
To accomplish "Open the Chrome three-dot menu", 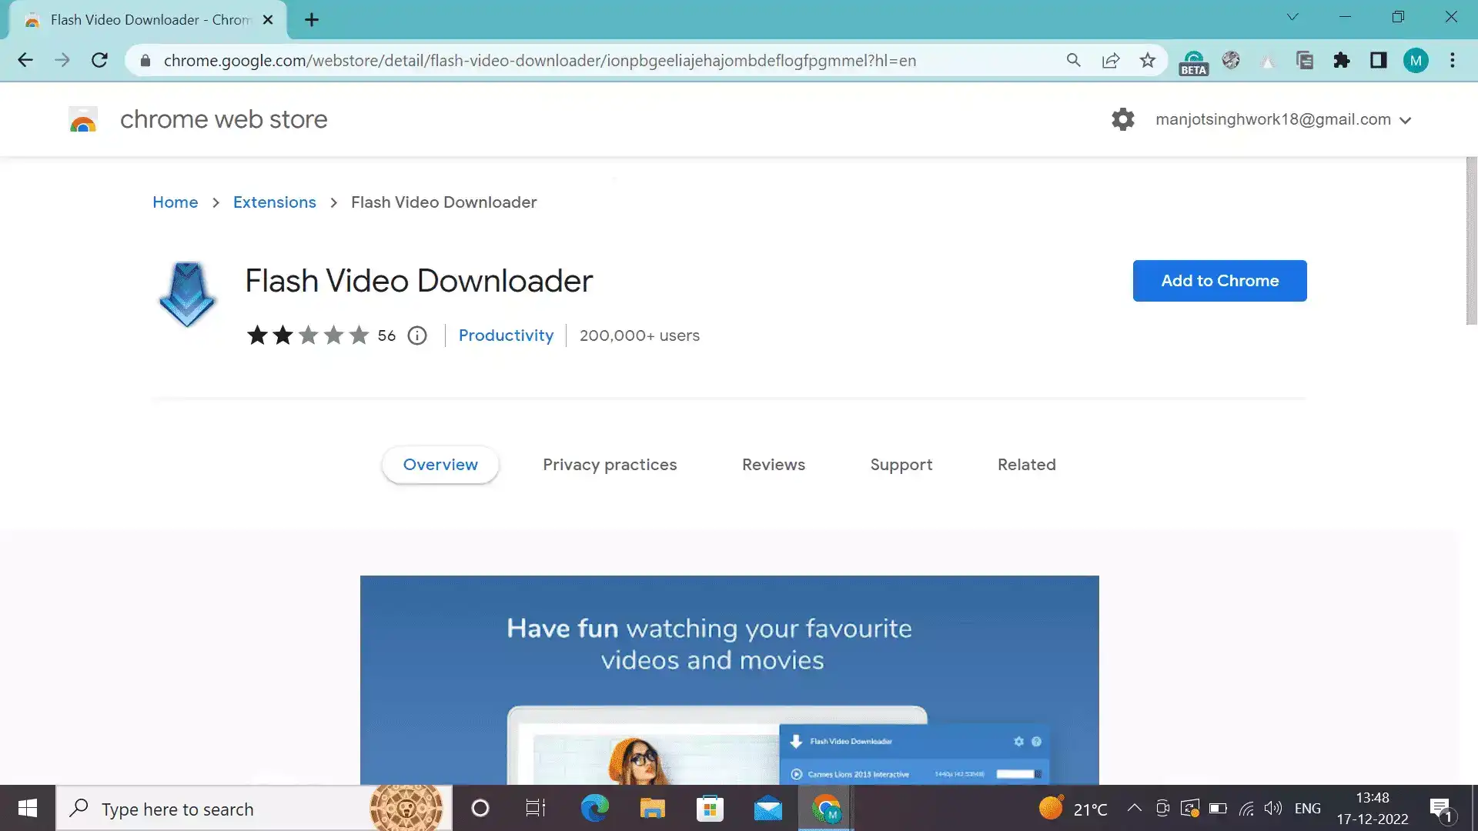I will pos(1453,60).
